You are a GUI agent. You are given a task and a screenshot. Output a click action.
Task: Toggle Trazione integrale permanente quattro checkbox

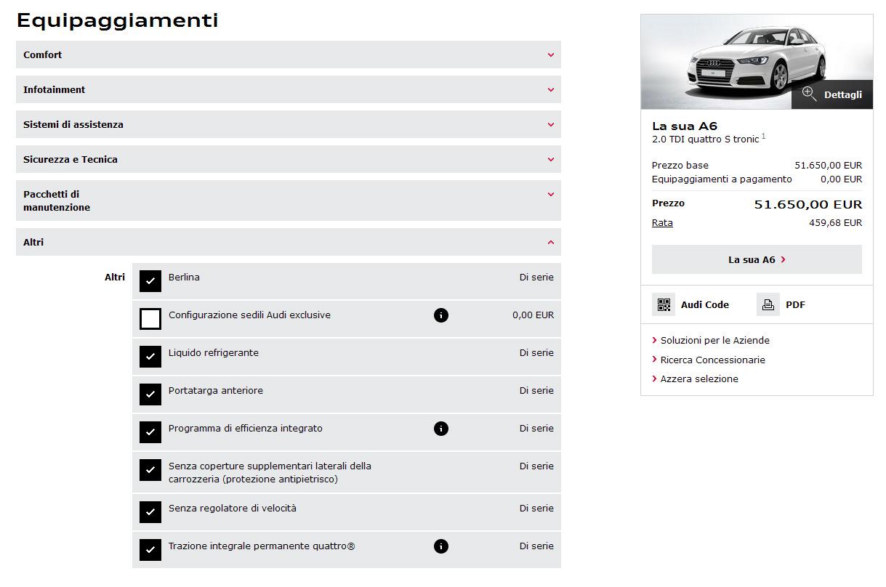(x=150, y=550)
